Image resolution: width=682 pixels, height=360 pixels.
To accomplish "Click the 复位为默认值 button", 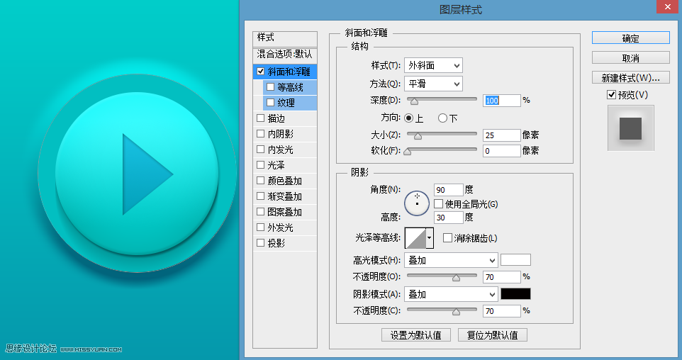I will [x=493, y=335].
